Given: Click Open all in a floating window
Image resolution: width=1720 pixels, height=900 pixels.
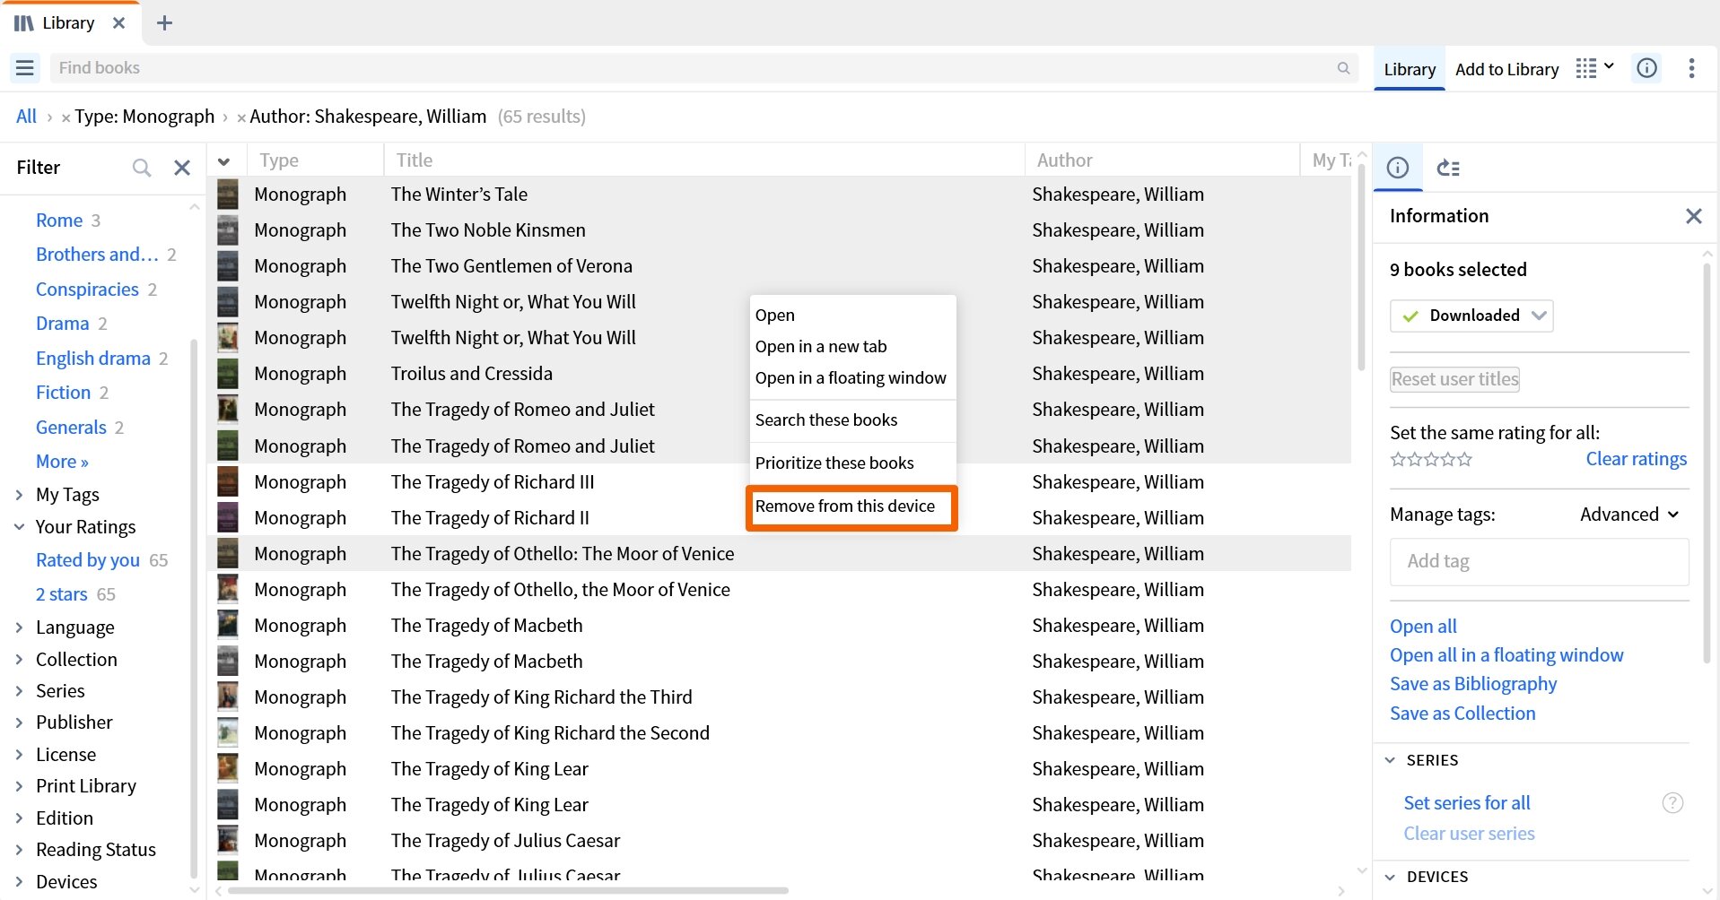Looking at the screenshot, I should tap(1506, 655).
